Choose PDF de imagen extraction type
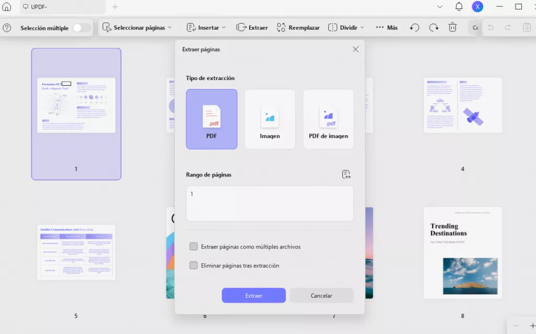The image size is (536, 334). (329, 119)
